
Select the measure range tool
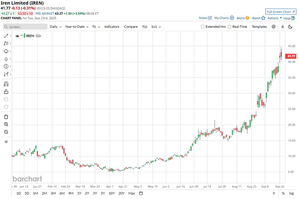(6, 74)
